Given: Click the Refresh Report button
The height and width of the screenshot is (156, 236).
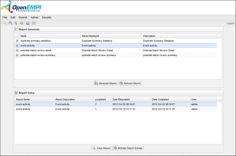Looking at the screenshot, I should tap(130, 83).
